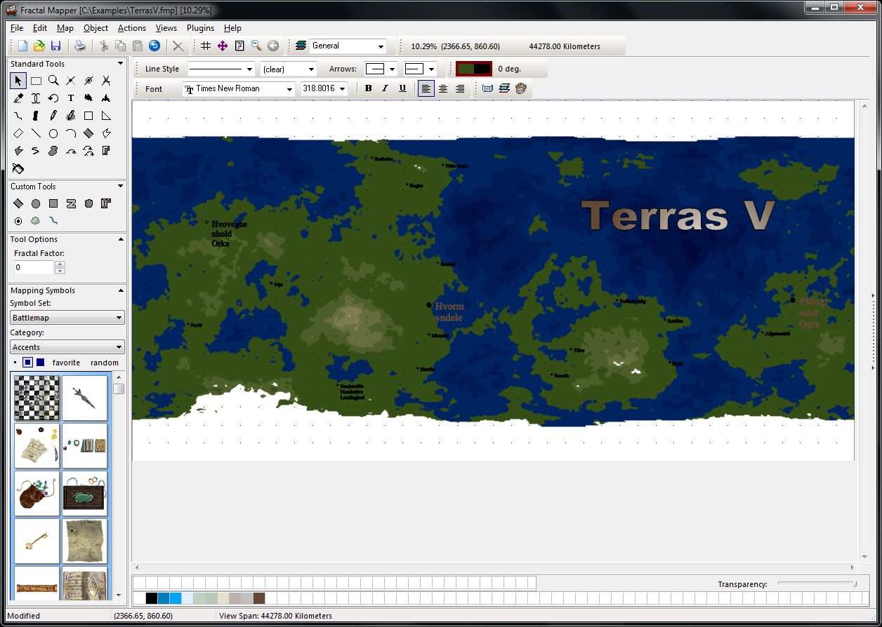Select the medium symbol size option
The width and height of the screenshot is (882, 627).
tap(27, 363)
